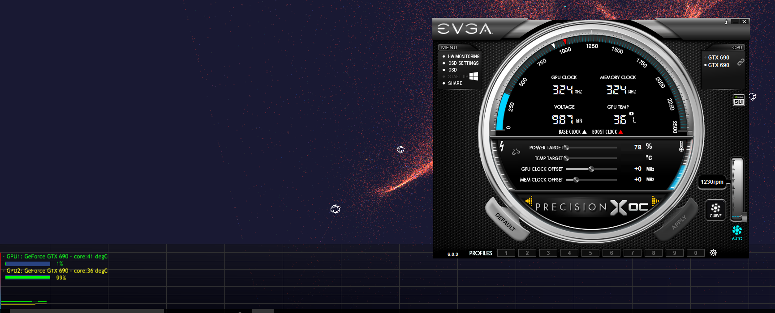Image resolution: width=775 pixels, height=313 pixels.
Task: Minimize the EVGA Precision window
Action: 735,21
